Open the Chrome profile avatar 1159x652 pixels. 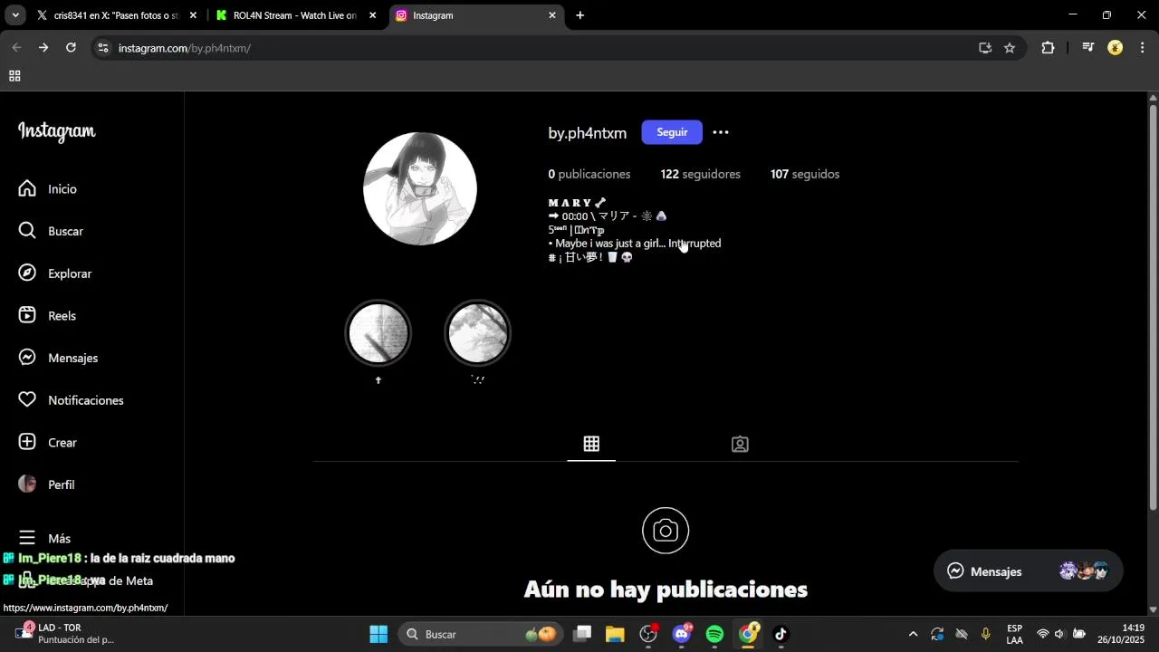click(1116, 48)
